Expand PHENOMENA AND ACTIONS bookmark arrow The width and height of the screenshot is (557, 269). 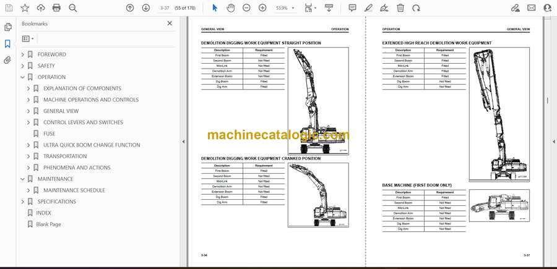point(28,168)
